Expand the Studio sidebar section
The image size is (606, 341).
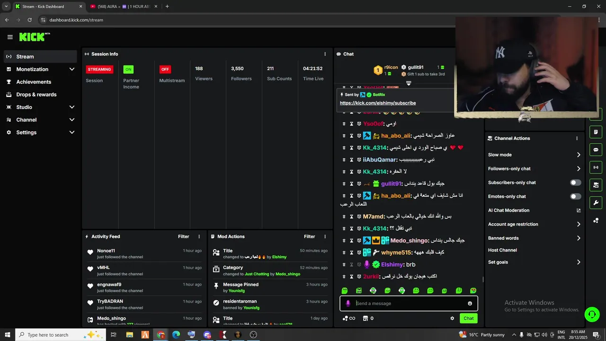(72, 107)
